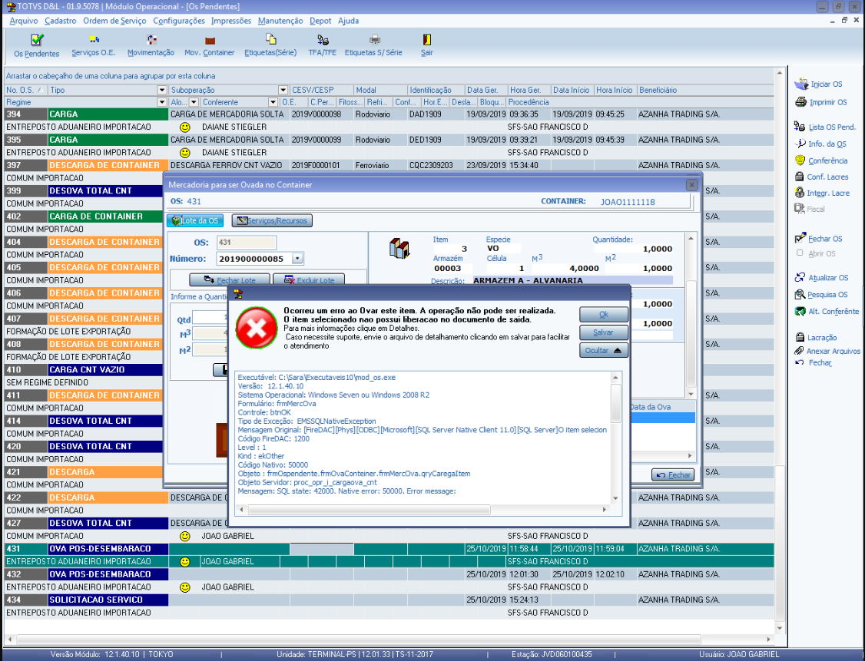Open the Depot menu
Viewport: 865px width, 661px height.
coord(320,21)
